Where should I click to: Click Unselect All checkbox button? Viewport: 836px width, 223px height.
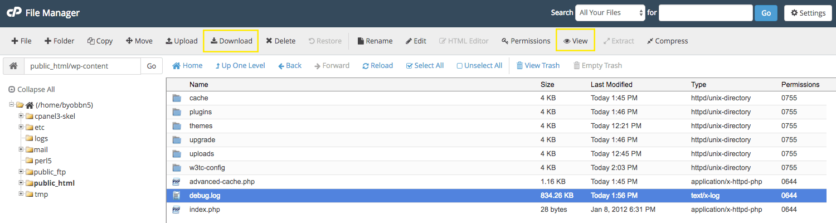[x=479, y=66]
